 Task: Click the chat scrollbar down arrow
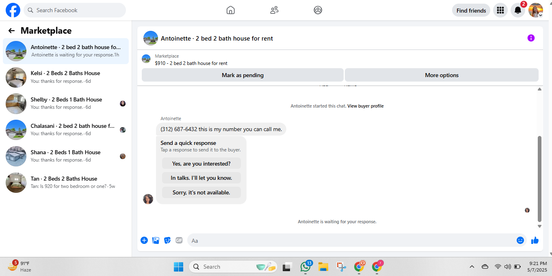point(540,226)
